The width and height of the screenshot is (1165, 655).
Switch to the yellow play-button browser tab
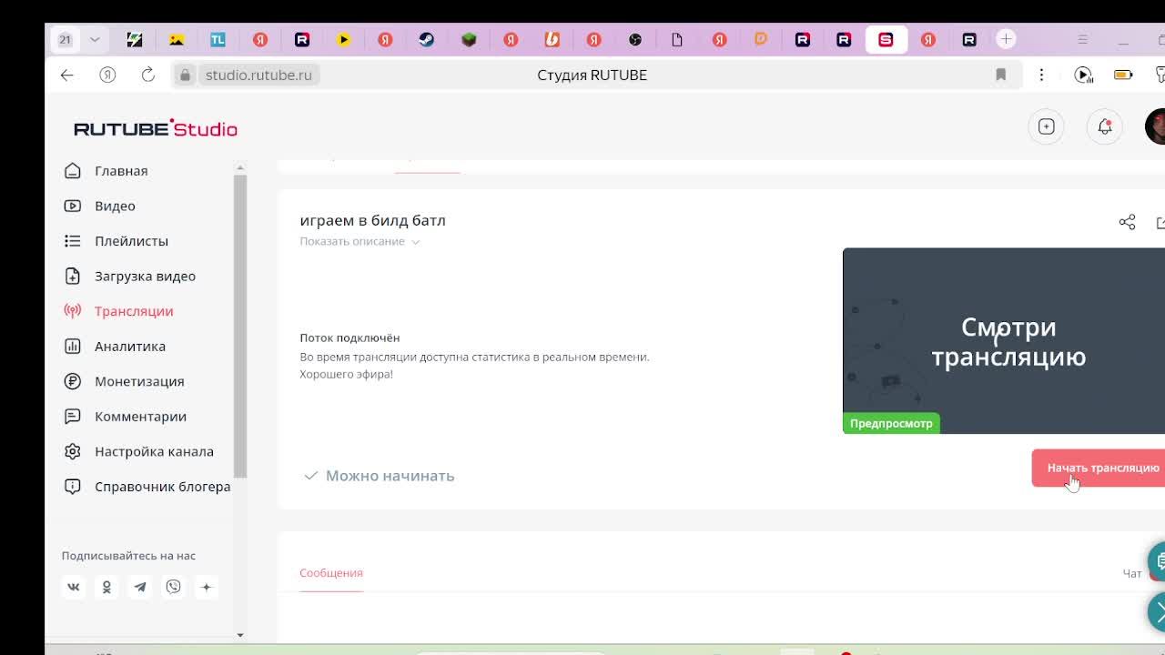click(343, 39)
